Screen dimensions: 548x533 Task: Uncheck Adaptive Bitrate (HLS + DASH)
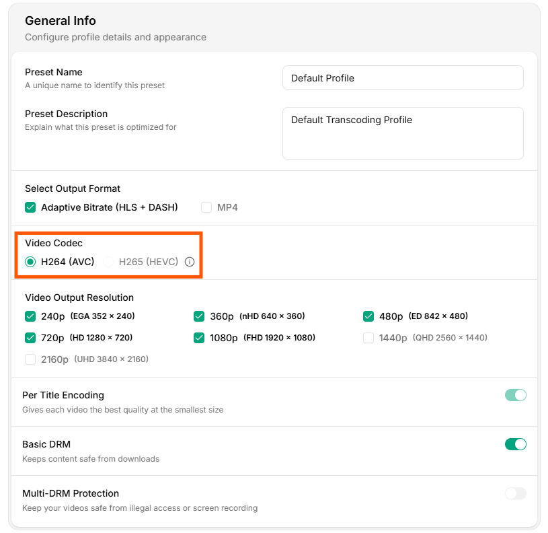pyautogui.click(x=30, y=207)
